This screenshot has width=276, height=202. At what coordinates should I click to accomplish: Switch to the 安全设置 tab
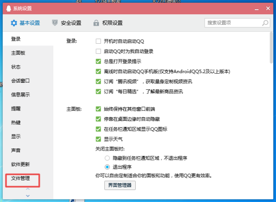coord(67,23)
